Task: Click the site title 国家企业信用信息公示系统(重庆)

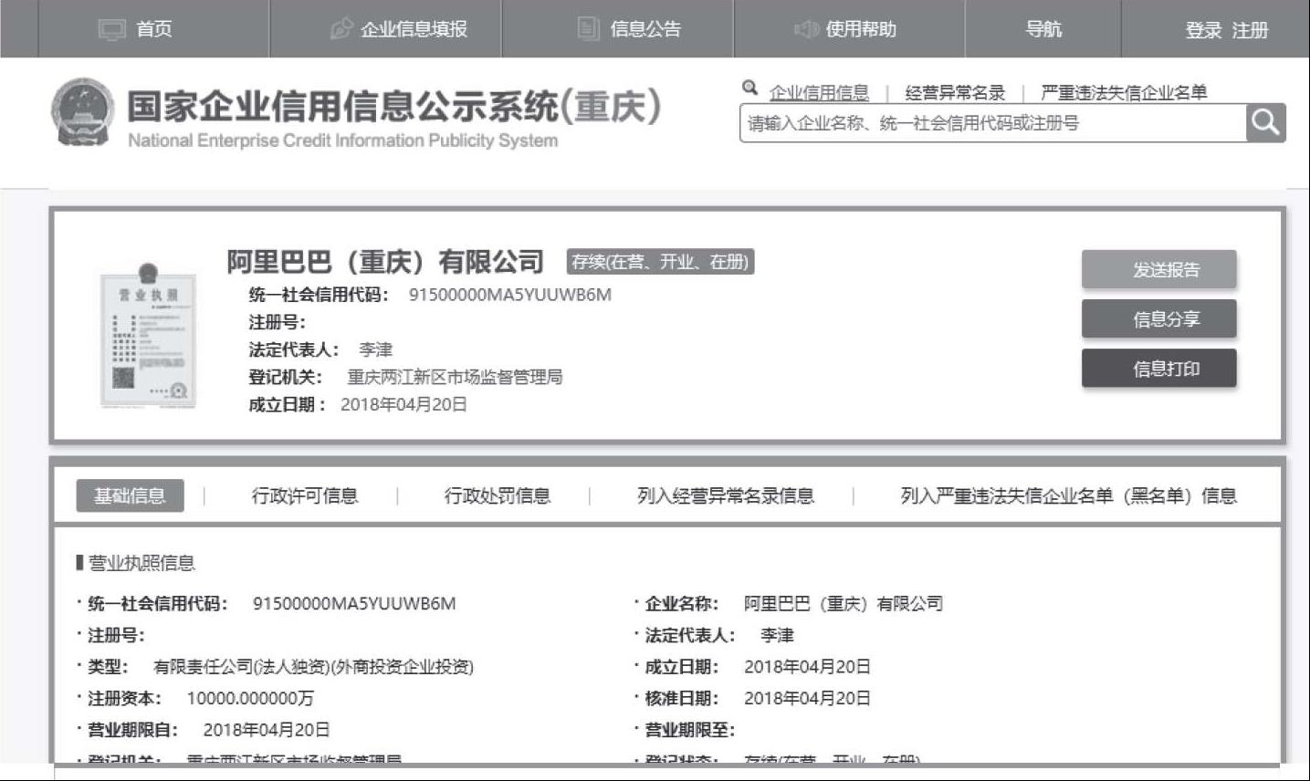Action: [394, 107]
